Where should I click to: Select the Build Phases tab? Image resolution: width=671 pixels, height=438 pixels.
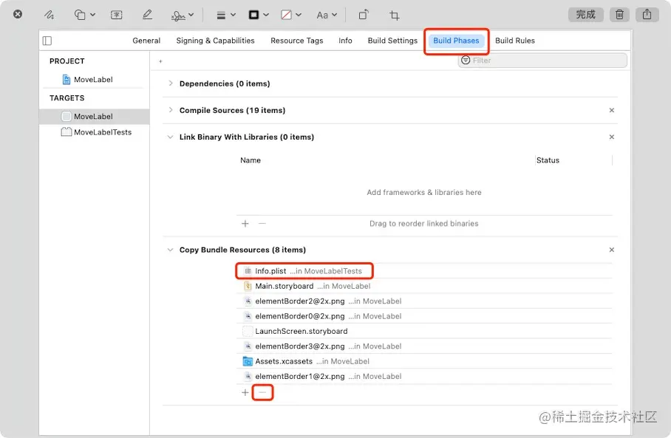pyautogui.click(x=456, y=41)
